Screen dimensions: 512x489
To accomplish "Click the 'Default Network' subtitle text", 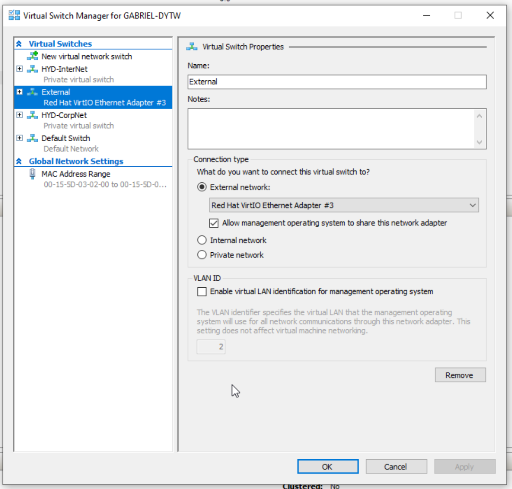I will click(71, 149).
